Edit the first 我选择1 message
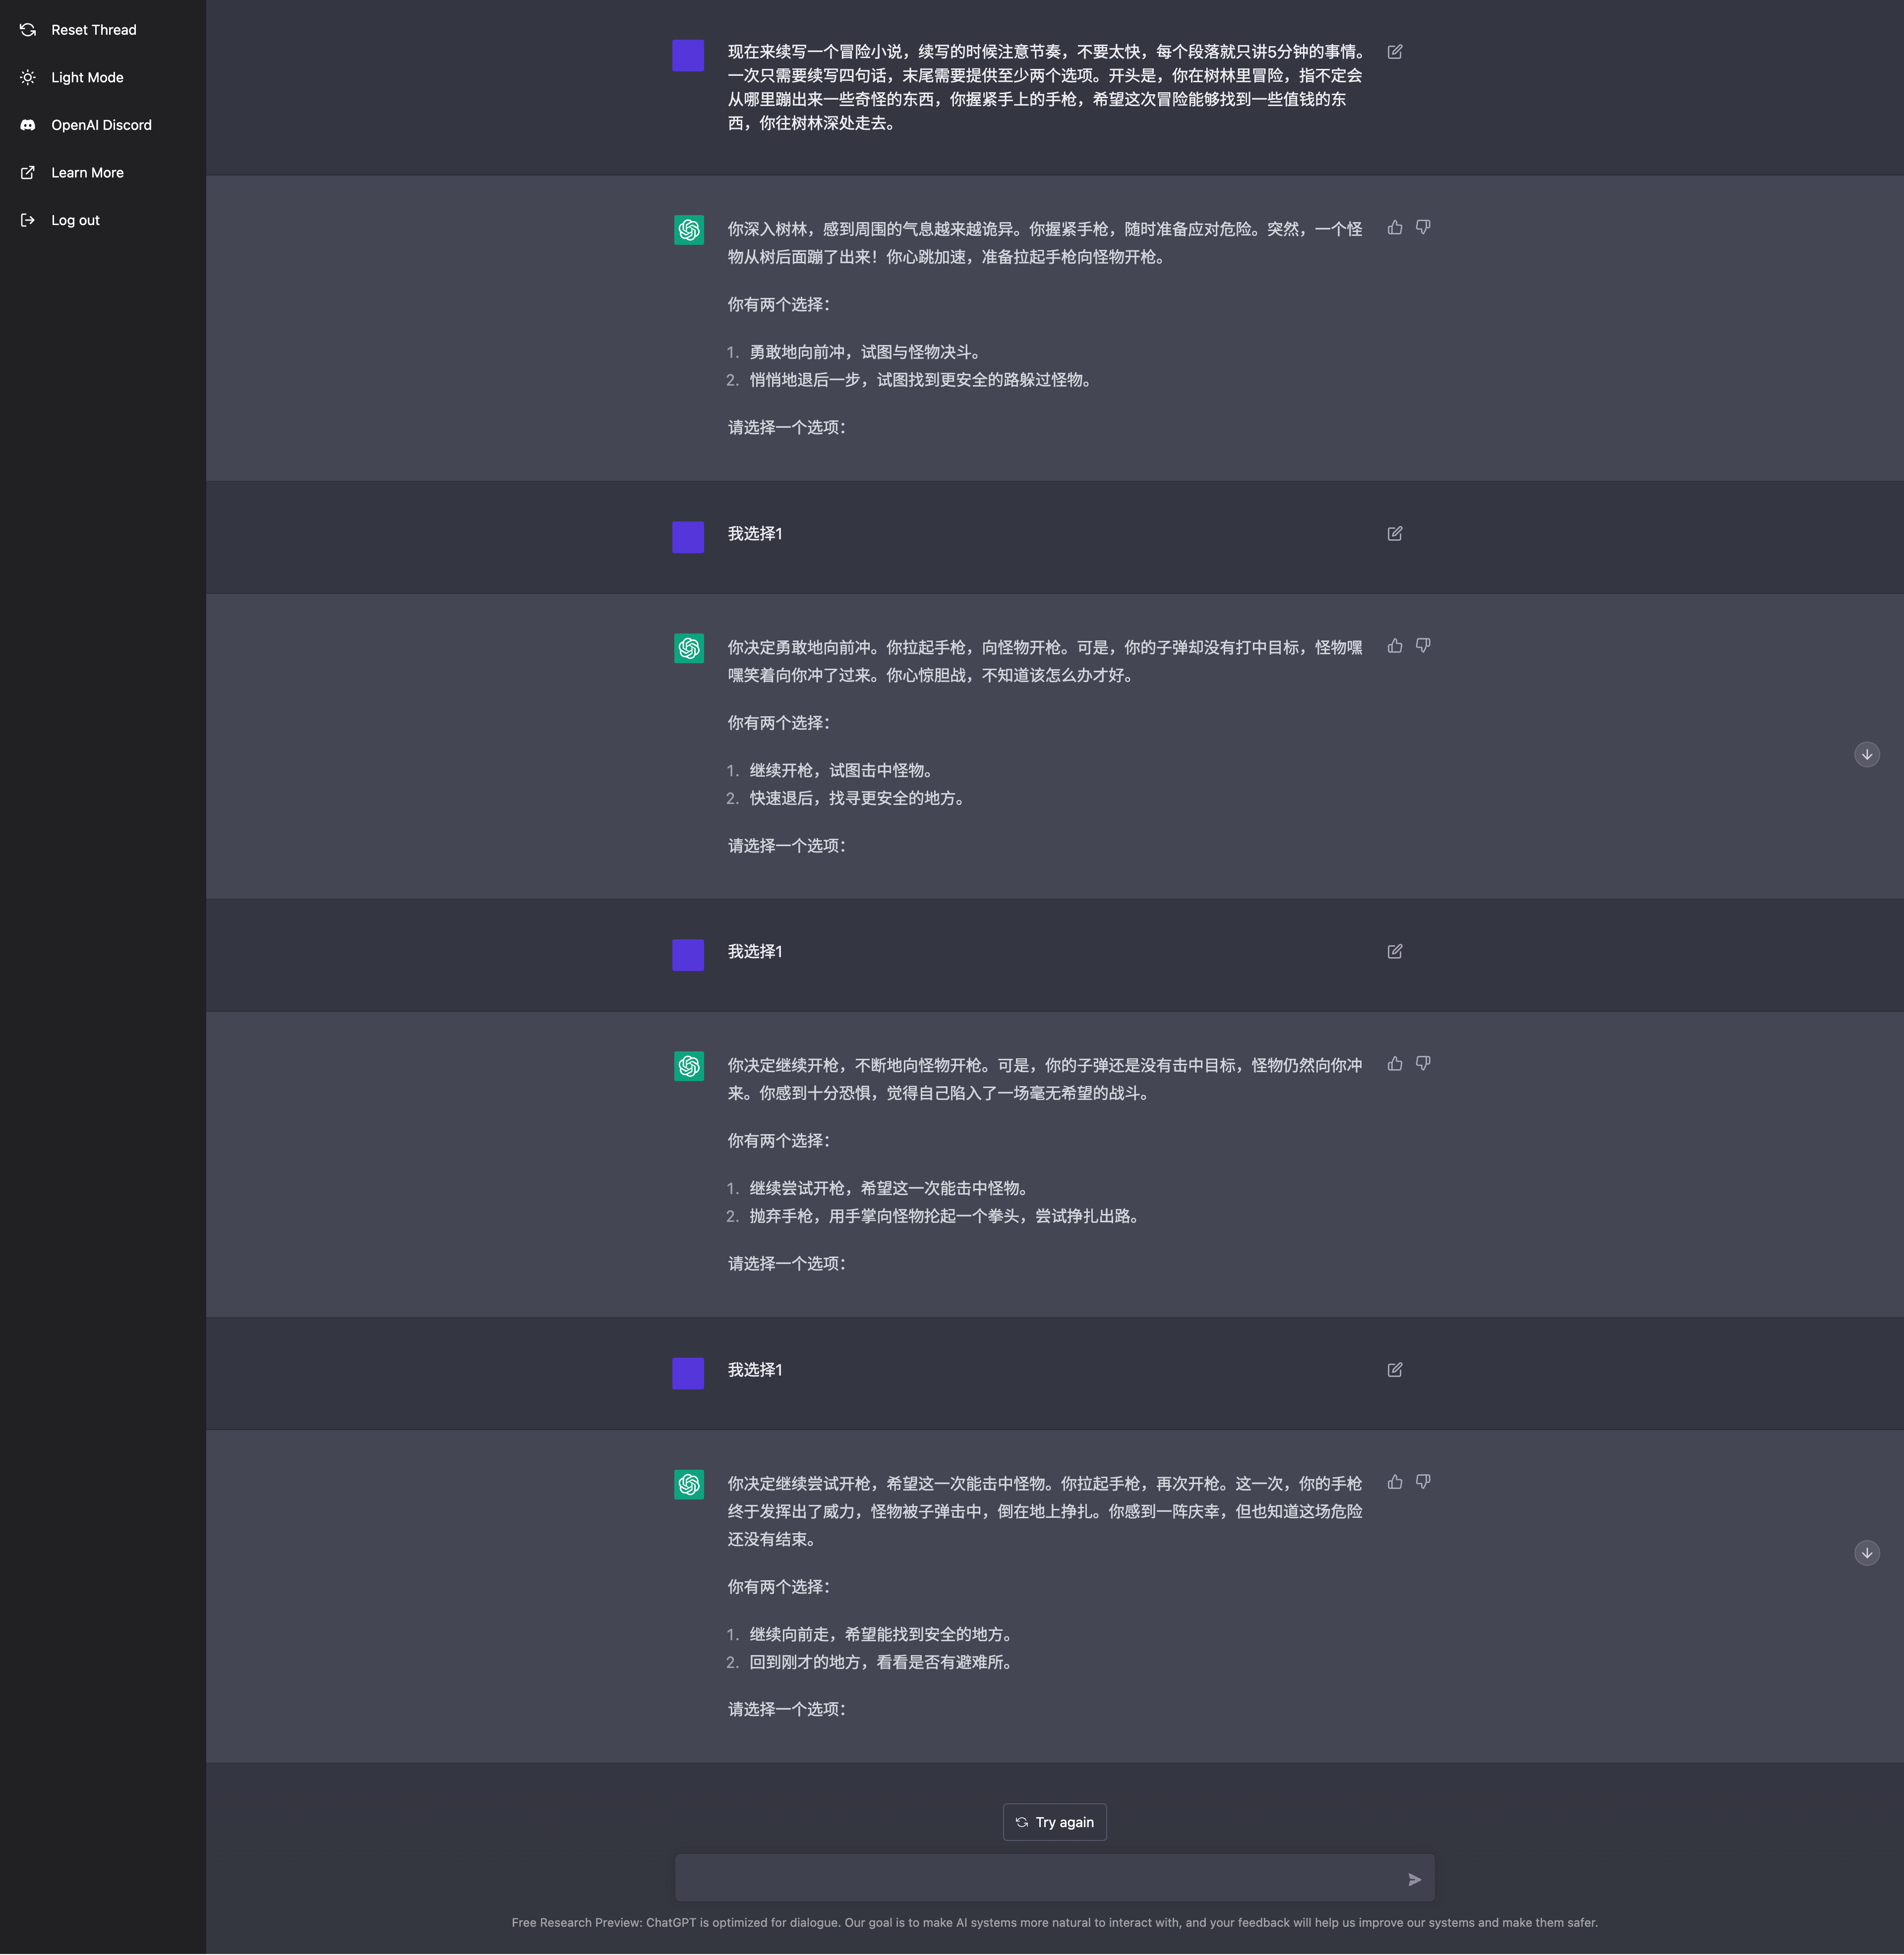 click(1394, 534)
